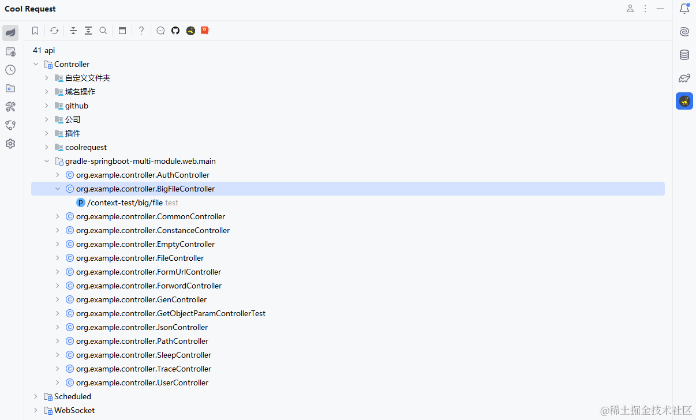Image resolution: width=696 pixels, height=420 pixels.
Task: Open the three-dot options menu
Action: (645, 9)
